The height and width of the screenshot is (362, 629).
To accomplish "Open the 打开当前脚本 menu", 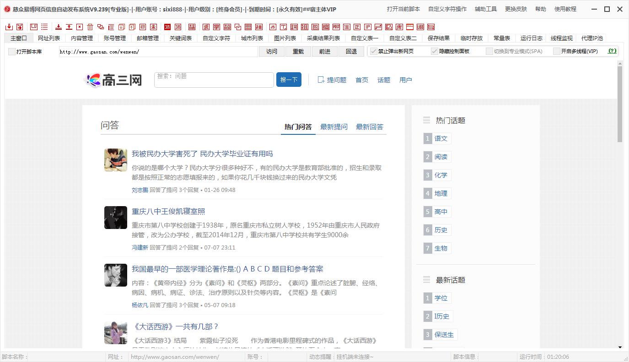I will (x=403, y=9).
